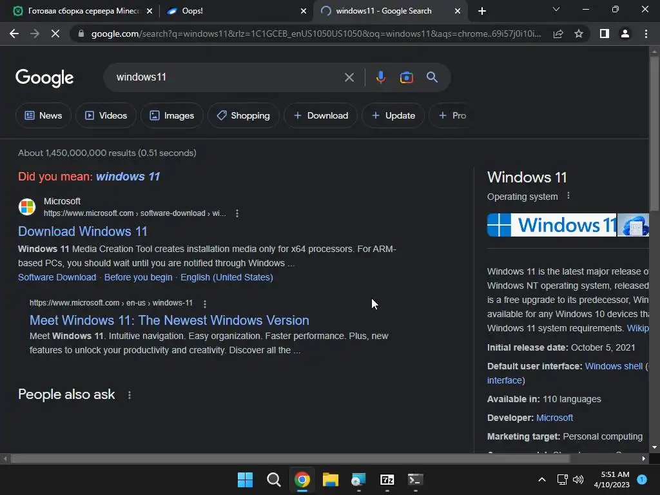The height and width of the screenshot is (495, 660).
Task: Open the Software Download sitelink
Action: point(57,277)
